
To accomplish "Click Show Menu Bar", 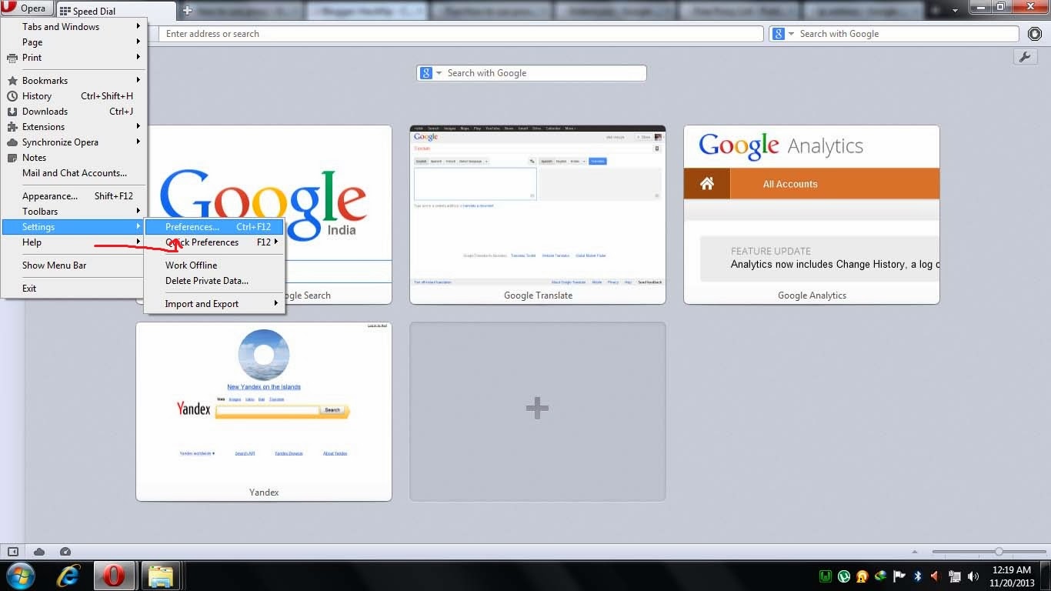I will [74, 265].
